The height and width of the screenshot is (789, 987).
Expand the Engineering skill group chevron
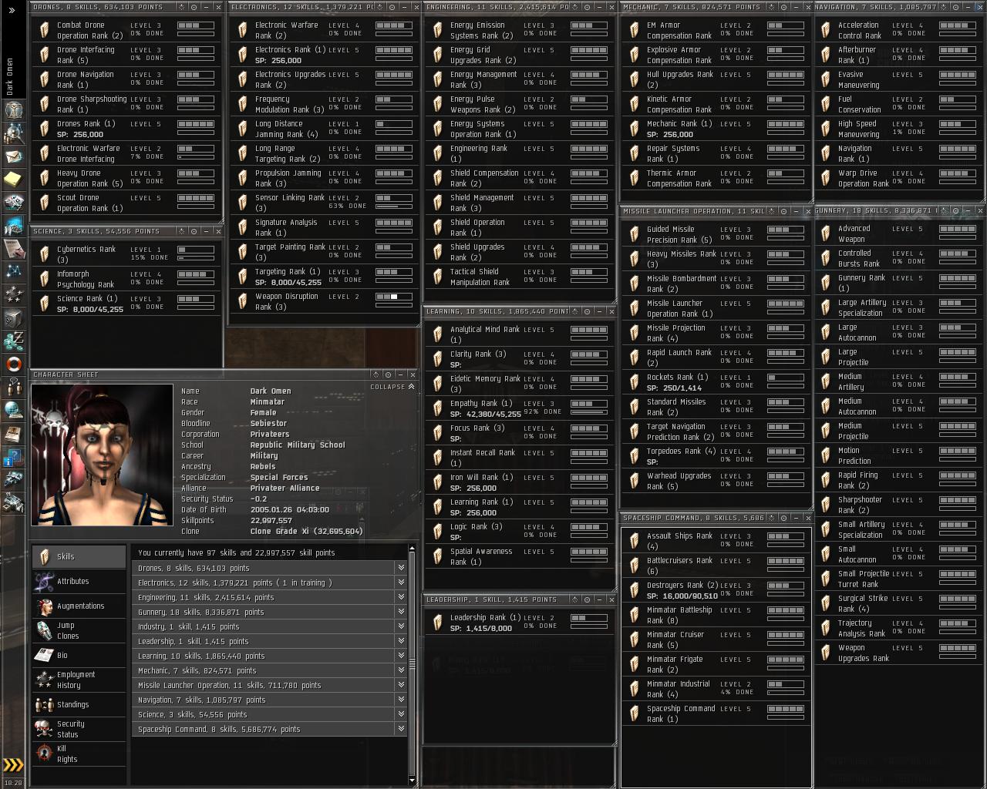click(401, 597)
